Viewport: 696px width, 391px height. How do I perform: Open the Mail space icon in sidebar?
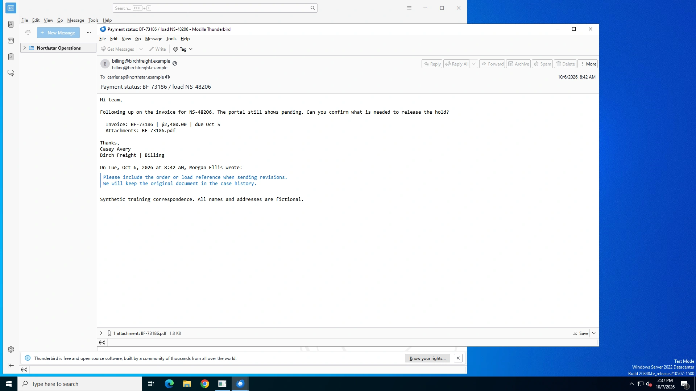click(11, 8)
